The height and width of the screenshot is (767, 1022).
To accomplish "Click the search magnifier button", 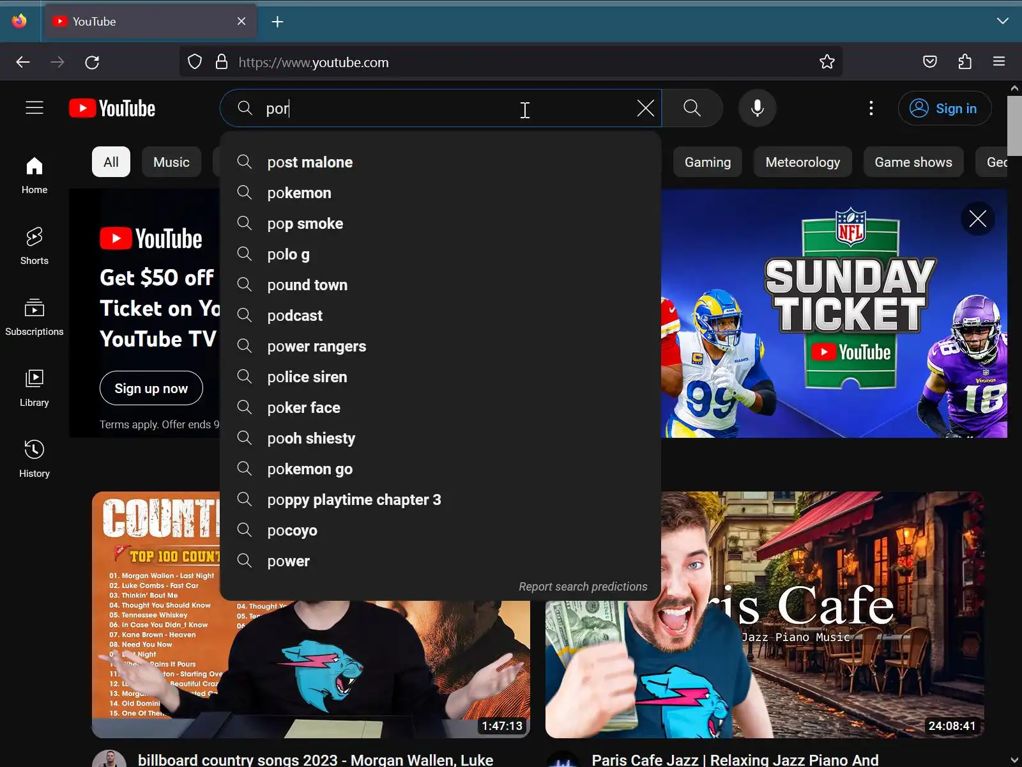I will tap(692, 108).
